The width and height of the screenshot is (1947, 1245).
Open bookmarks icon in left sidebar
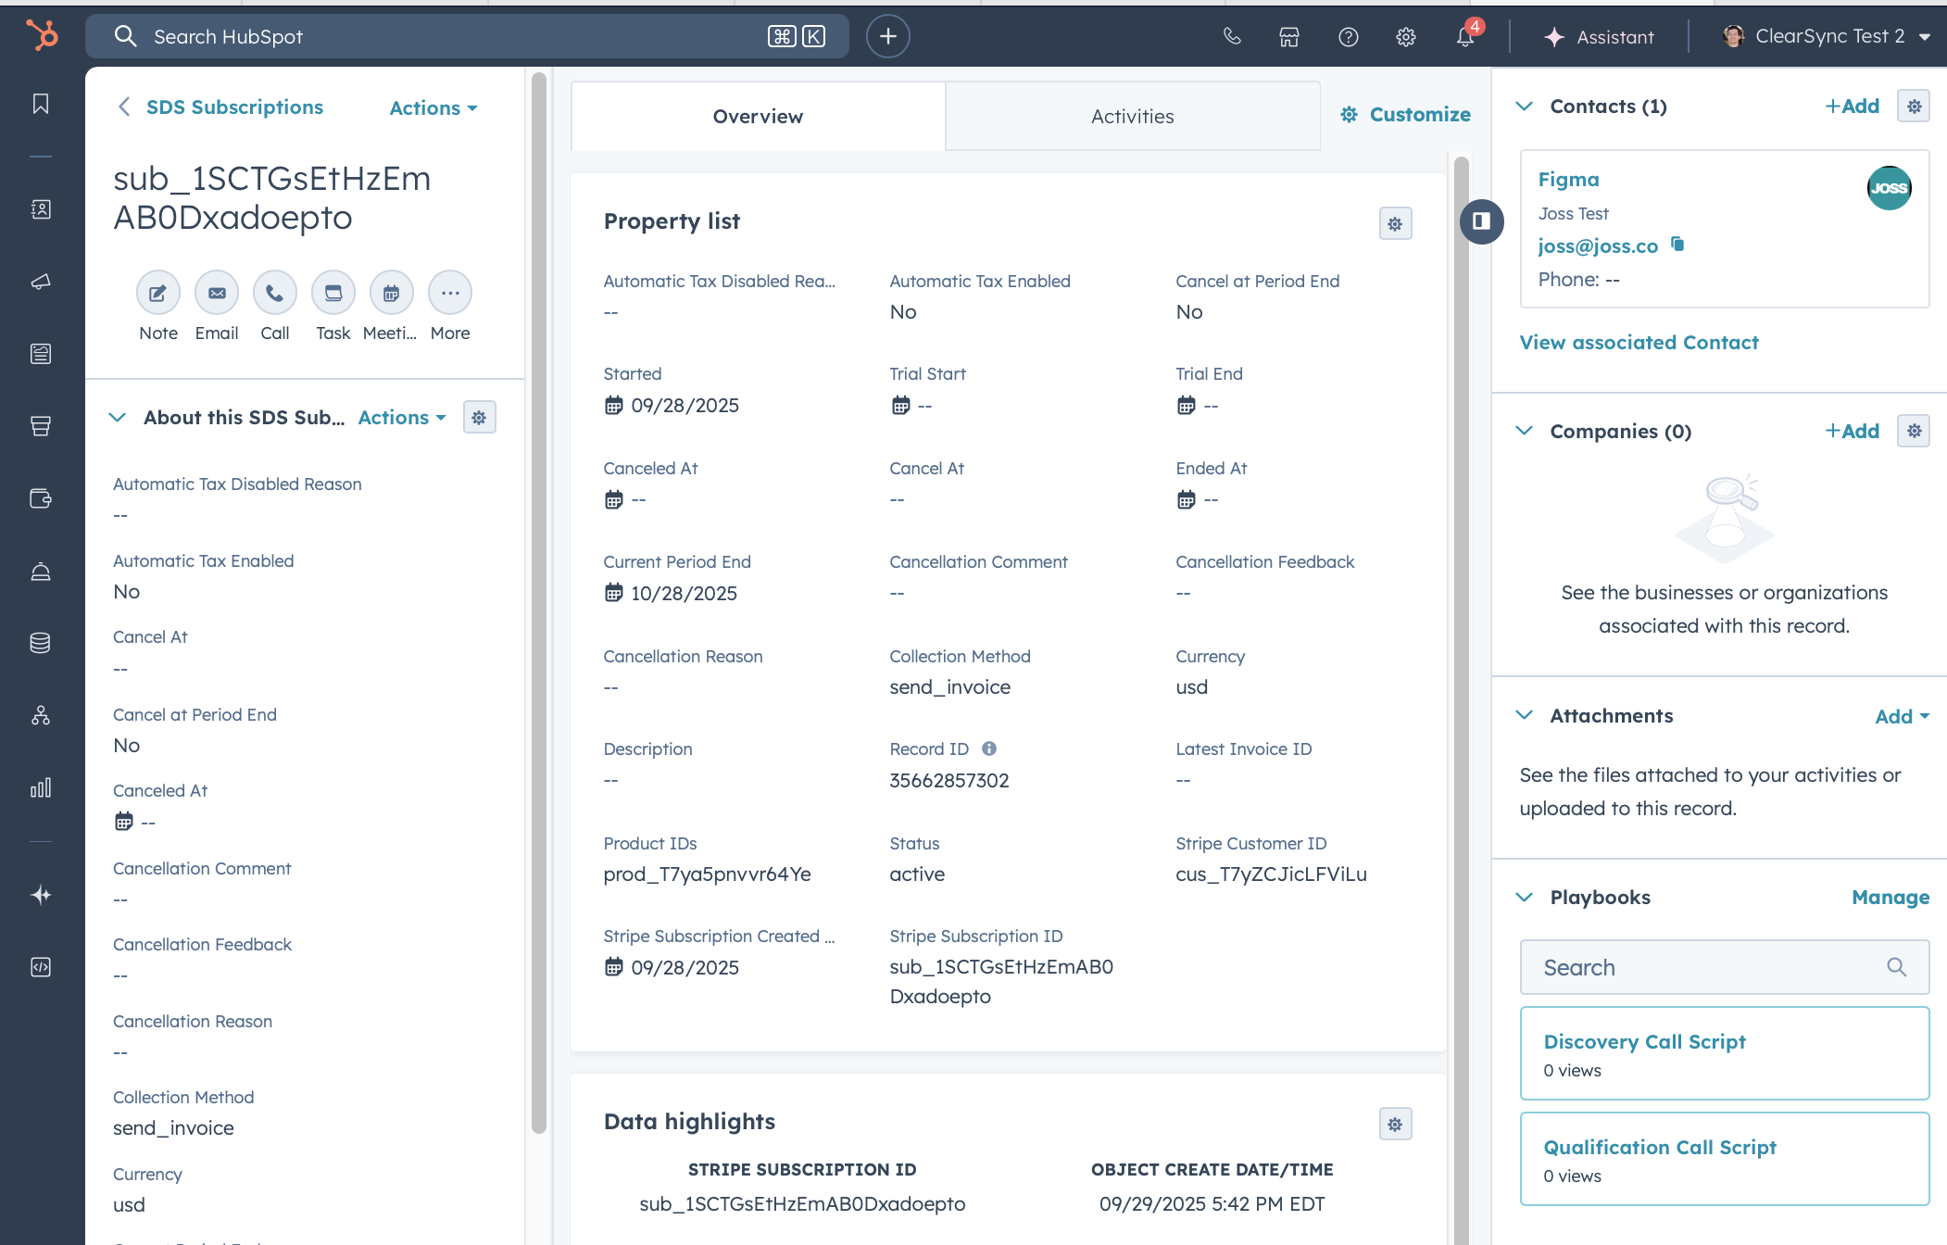click(41, 104)
